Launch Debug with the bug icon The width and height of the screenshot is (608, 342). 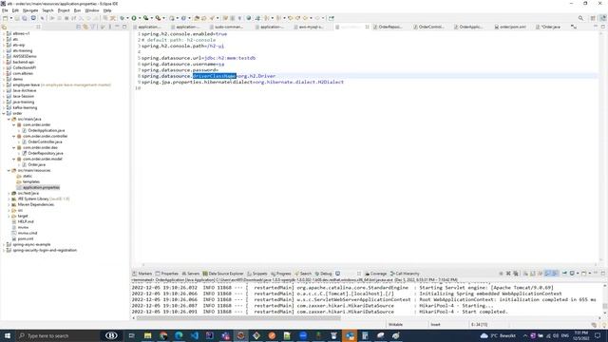122,18
